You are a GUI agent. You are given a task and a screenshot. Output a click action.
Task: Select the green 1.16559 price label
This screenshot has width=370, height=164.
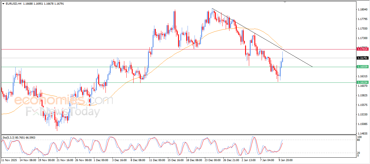click(362, 67)
